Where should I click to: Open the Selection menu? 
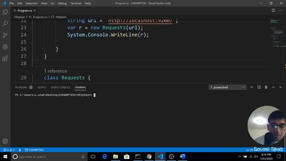click(32, 3)
